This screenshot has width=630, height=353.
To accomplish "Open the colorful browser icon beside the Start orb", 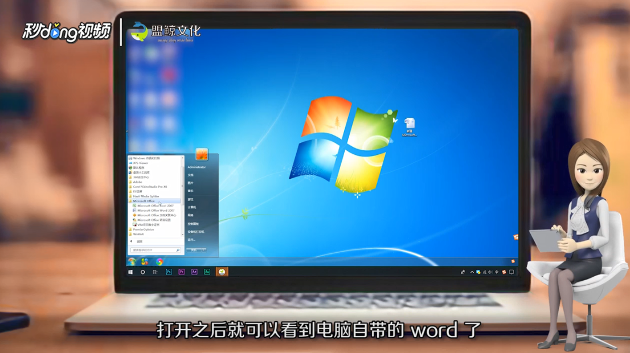I will pos(159,262).
